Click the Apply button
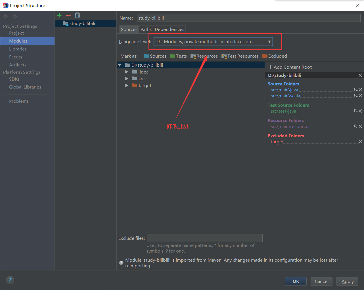 click(x=348, y=281)
